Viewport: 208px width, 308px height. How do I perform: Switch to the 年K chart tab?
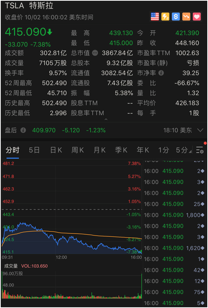(x=143, y=150)
